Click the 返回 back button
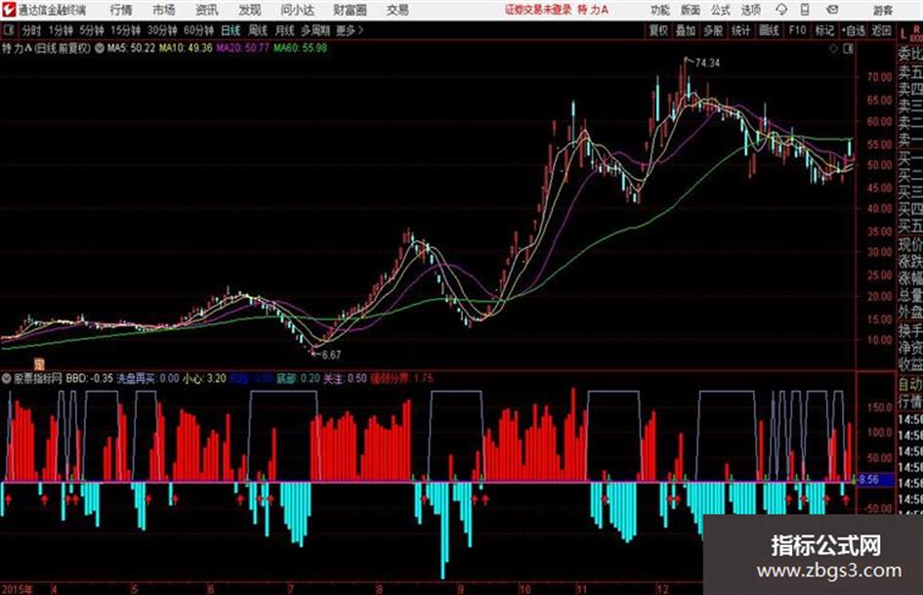This screenshot has height=595, width=923. [881, 30]
